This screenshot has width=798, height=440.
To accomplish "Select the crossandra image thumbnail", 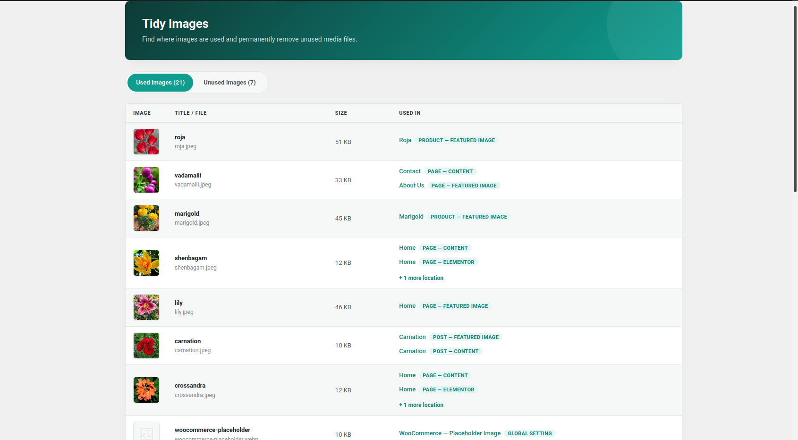I will 146,390.
